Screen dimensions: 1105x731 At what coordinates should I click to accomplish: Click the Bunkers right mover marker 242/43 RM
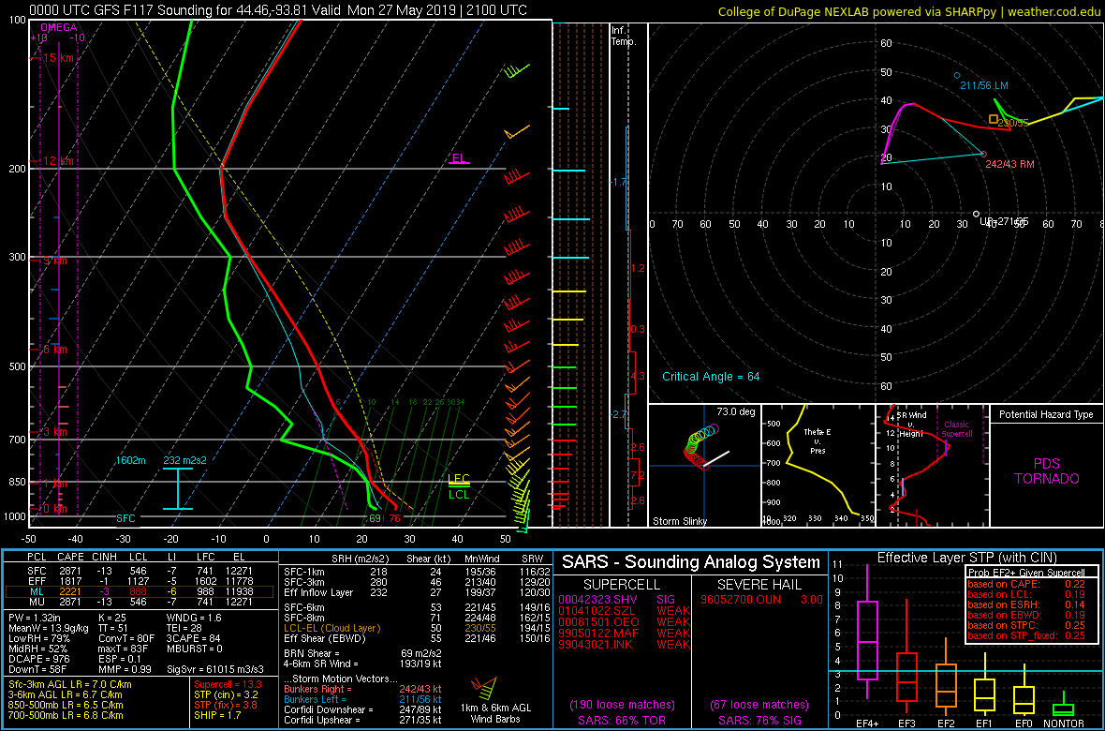[984, 154]
